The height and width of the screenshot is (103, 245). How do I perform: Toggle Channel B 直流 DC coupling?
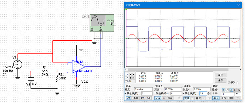point(198,98)
